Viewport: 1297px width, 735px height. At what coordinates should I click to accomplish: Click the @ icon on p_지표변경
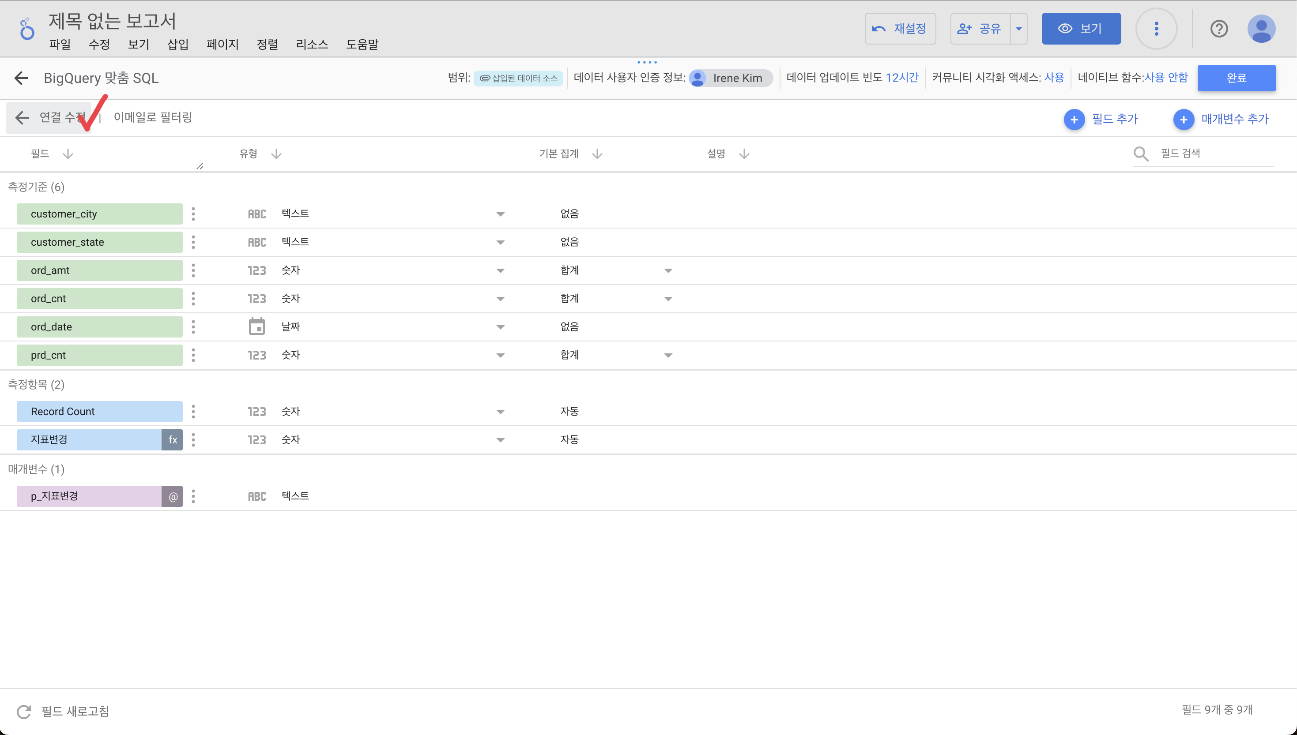tap(172, 496)
